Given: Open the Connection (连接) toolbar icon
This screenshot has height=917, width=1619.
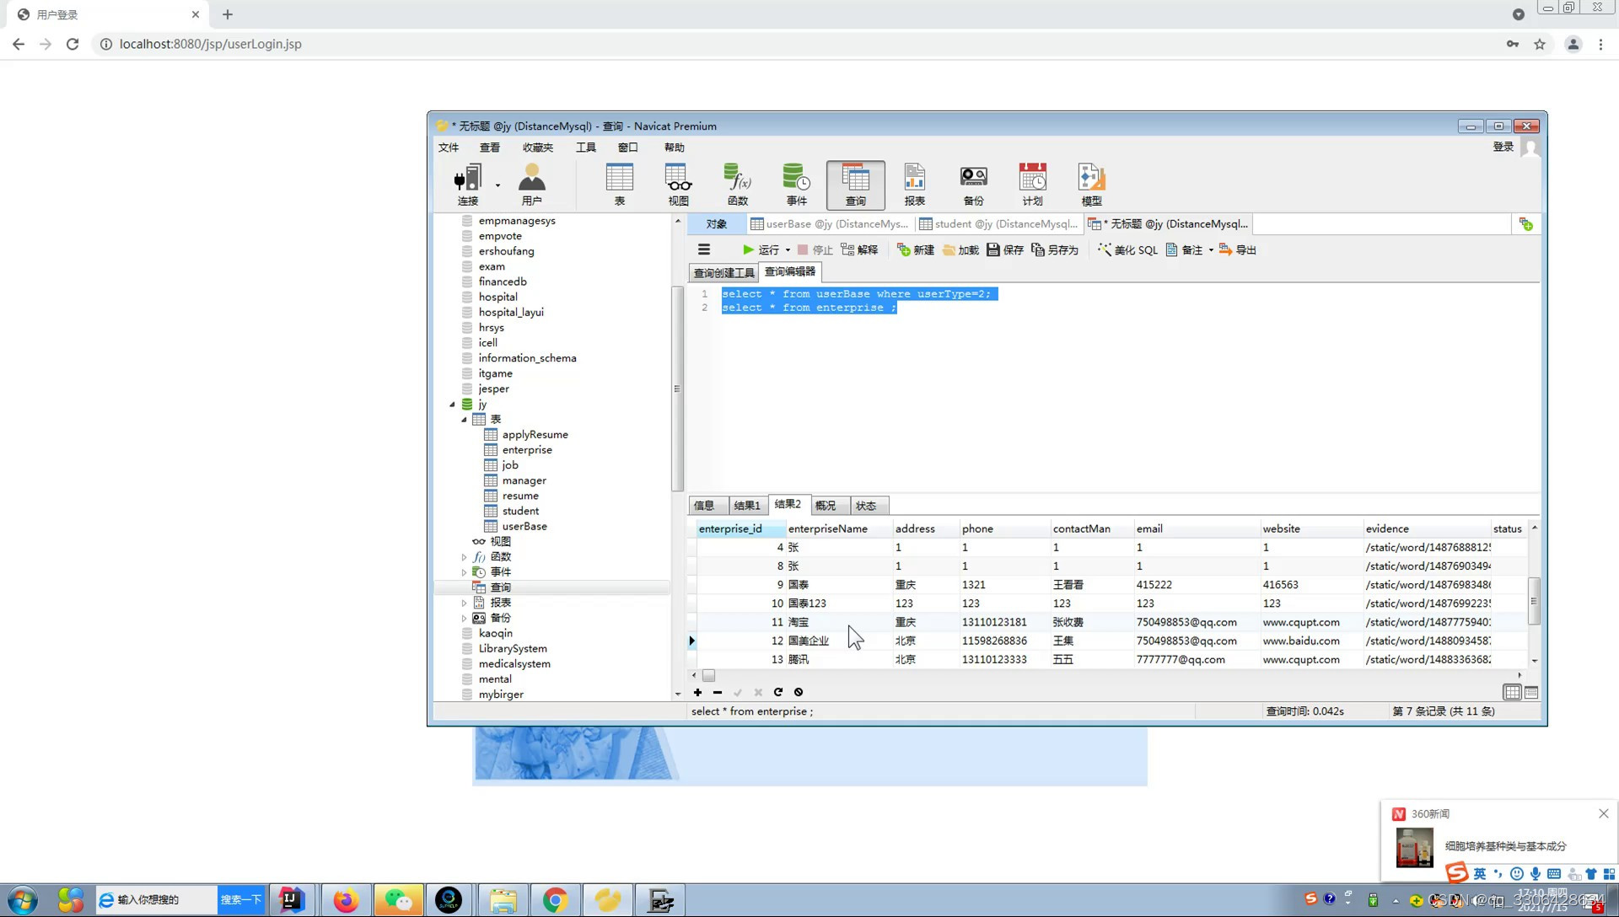Looking at the screenshot, I should click(x=467, y=185).
